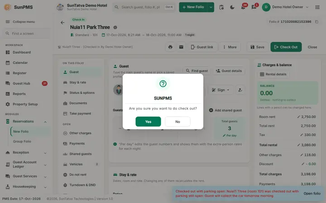
Task: Jump to Guest section on folio
Action: tap(81, 72)
